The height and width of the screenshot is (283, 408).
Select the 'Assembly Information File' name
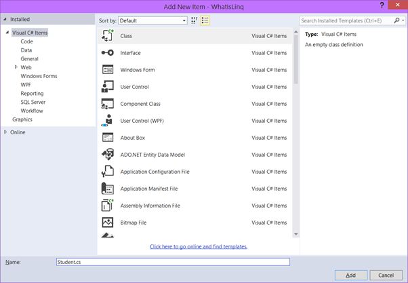point(150,206)
